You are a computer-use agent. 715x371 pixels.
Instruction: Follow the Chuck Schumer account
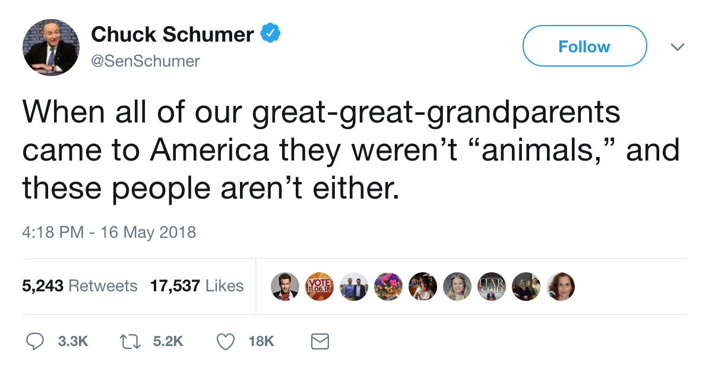[584, 46]
